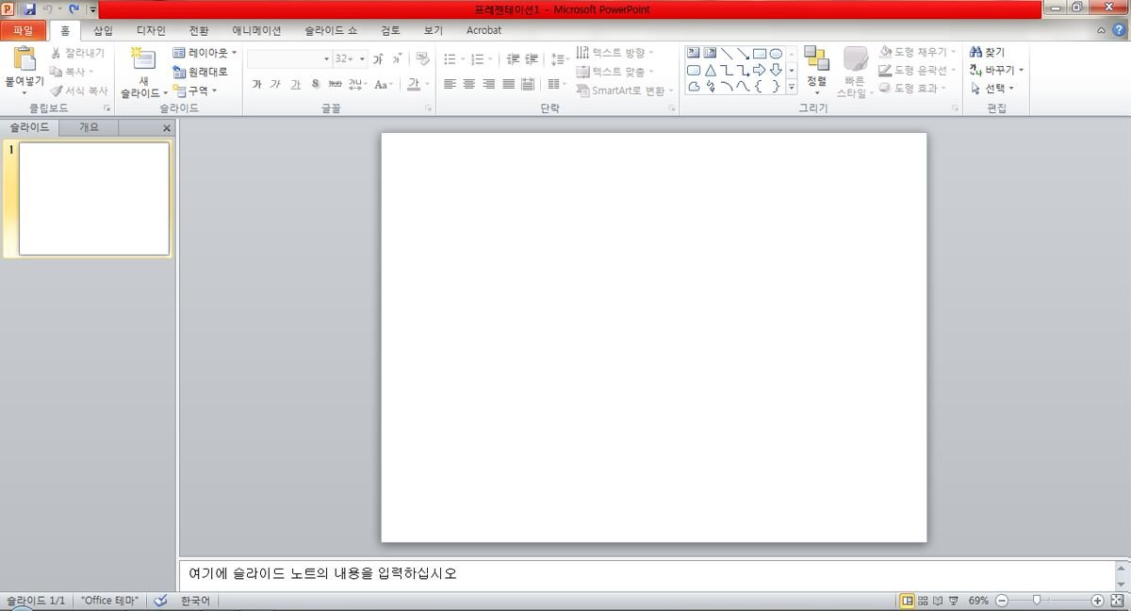Click 선택 (Select) button
Image resolution: width=1131 pixels, height=611 pixels.
click(992, 89)
